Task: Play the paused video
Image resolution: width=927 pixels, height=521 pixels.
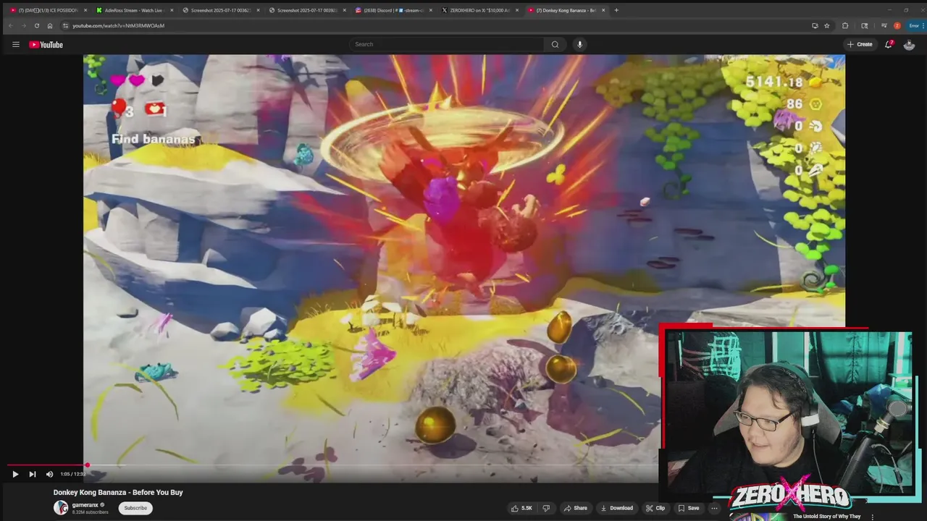Action: click(x=15, y=474)
